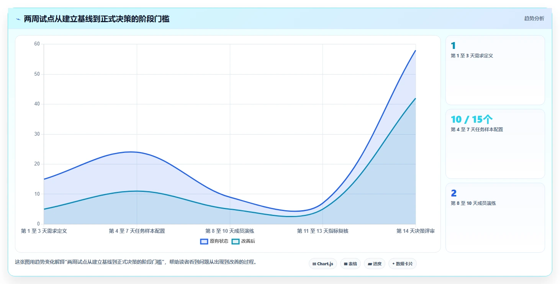
Task: Click the x-axis label 第 4 至 7 天任务样本配置
Action: click(x=137, y=231)
